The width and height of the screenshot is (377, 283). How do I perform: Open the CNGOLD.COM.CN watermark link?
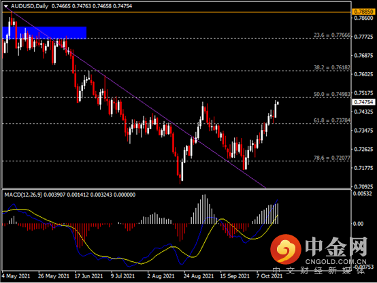tap(335, 261)
